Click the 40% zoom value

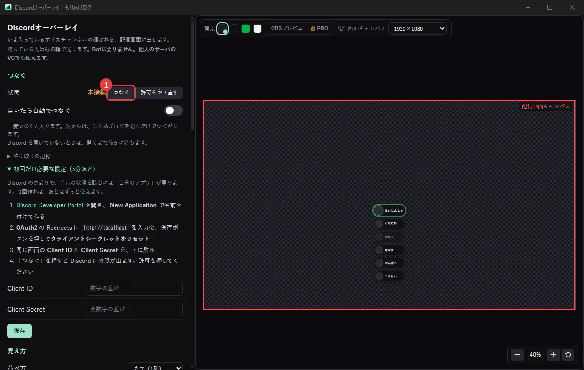tap(535, 355)
